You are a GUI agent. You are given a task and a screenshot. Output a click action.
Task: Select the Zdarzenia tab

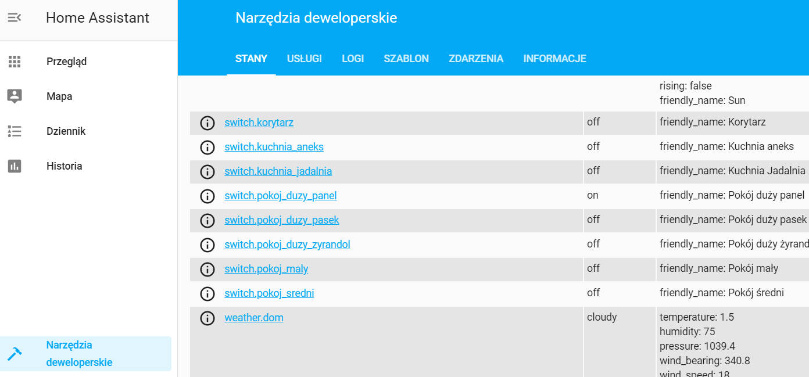[x=476, y=59]
